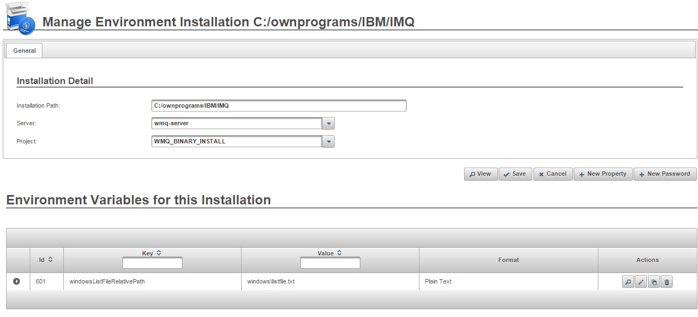This screenshot has height=317, width=698.
Task: Click the Installation Path label
Action: pyautogui.click(x=38, y=105)
